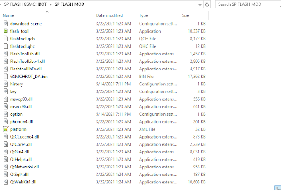Select the file named history
This screenshot has width=281, height=190.
click(x=17, y=84)
